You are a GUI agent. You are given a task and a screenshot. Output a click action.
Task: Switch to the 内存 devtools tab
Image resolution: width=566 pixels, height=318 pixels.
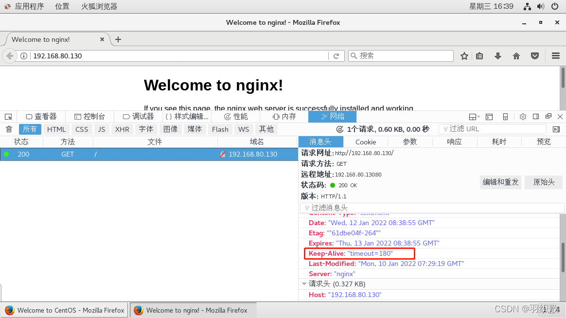[284, 117]
